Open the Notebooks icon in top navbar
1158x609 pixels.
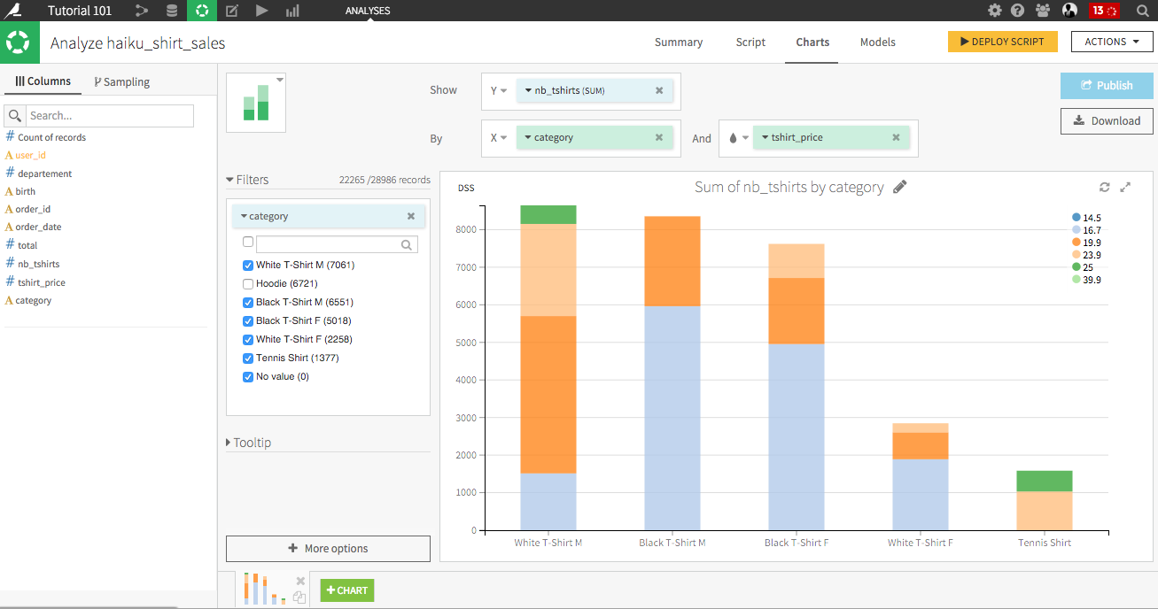coord(231,11)
